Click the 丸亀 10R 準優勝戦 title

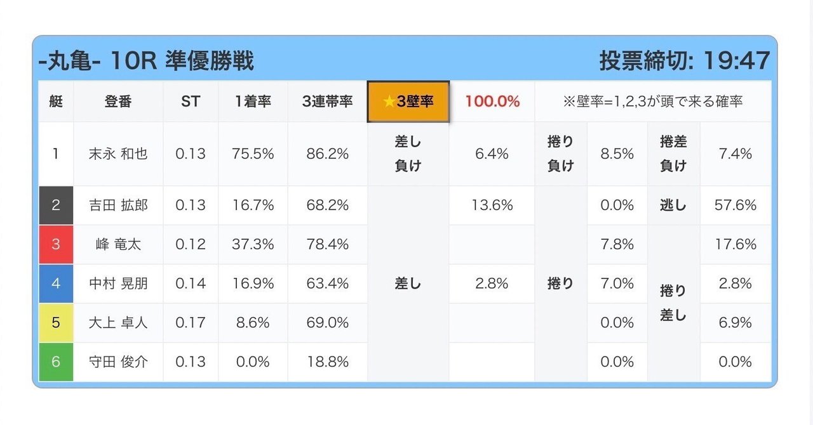click(x=146, y=61)
